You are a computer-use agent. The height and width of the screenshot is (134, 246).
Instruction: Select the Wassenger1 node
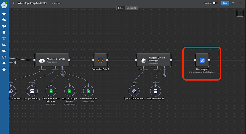202,60
